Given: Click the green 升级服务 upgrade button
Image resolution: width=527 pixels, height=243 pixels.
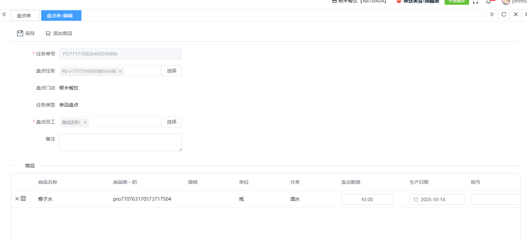Looking at the screenshot, I should (456, 2).
